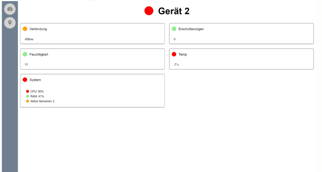Click the green status dot next to Feuchtigkeit
This screenshot has height=172, width=322.
[x=25, y=54]
